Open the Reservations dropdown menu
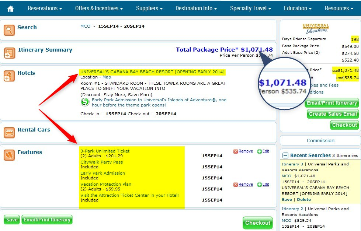 tap(45, 8)
